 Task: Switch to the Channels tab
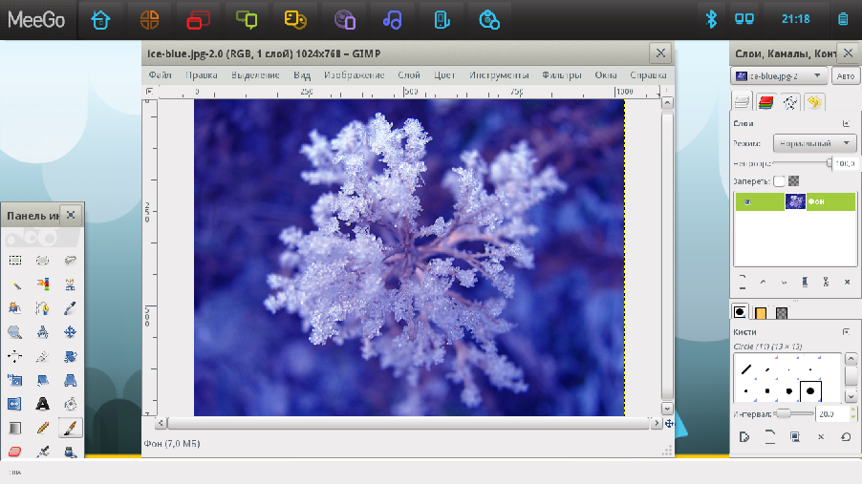point(765,101)
